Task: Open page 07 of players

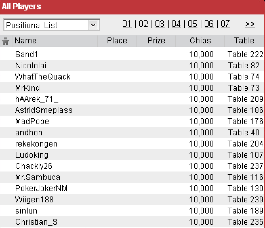Action: click(225, 24)
